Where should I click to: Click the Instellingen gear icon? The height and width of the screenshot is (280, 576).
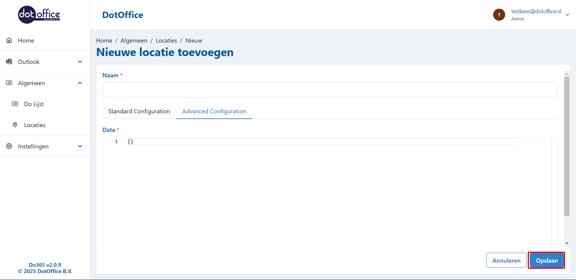(9, 146)
